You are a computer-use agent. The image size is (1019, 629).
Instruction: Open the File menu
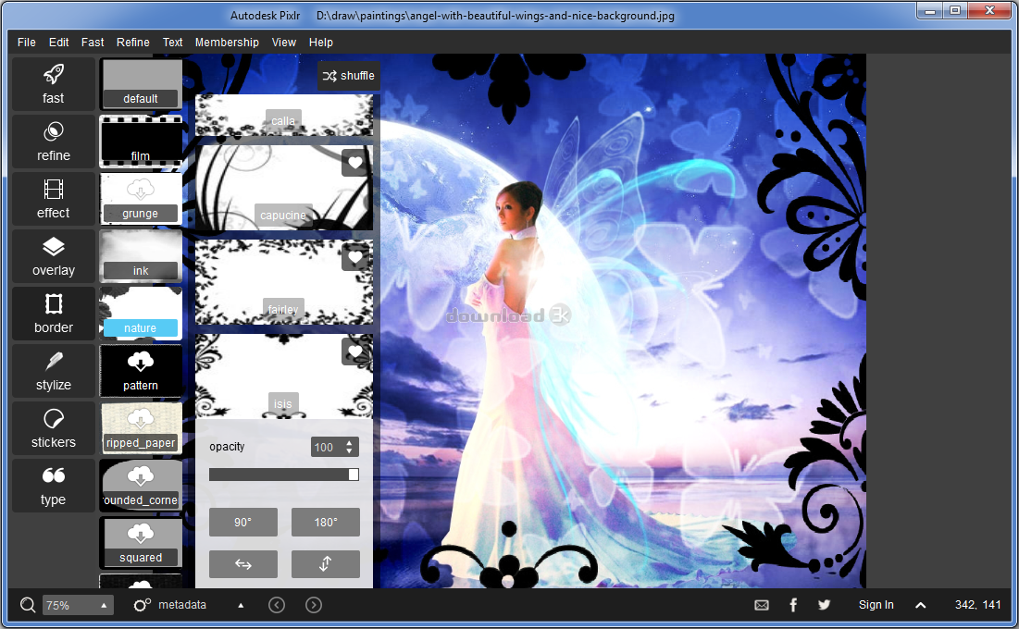pos(26,42)
